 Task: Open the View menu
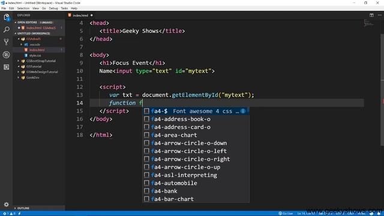coord(35,8)
